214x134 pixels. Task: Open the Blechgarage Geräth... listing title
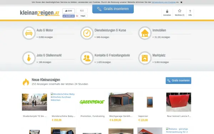coord(121,116)
